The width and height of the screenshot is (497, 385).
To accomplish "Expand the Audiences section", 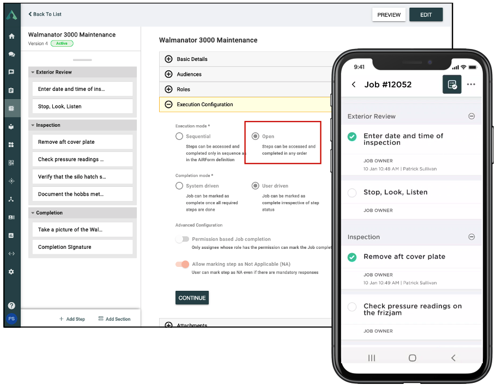I will click(168, 74).
